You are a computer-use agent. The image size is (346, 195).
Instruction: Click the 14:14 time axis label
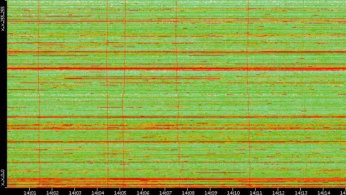point(323,193)
